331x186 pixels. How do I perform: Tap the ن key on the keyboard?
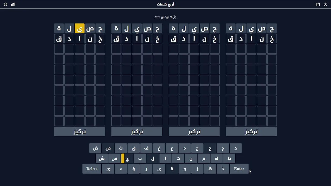pyautogui.click(x=191, y=159)
